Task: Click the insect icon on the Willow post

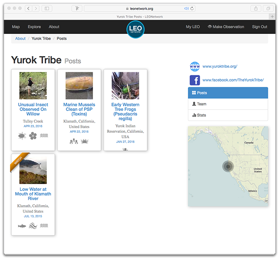Action: point(21,136)
